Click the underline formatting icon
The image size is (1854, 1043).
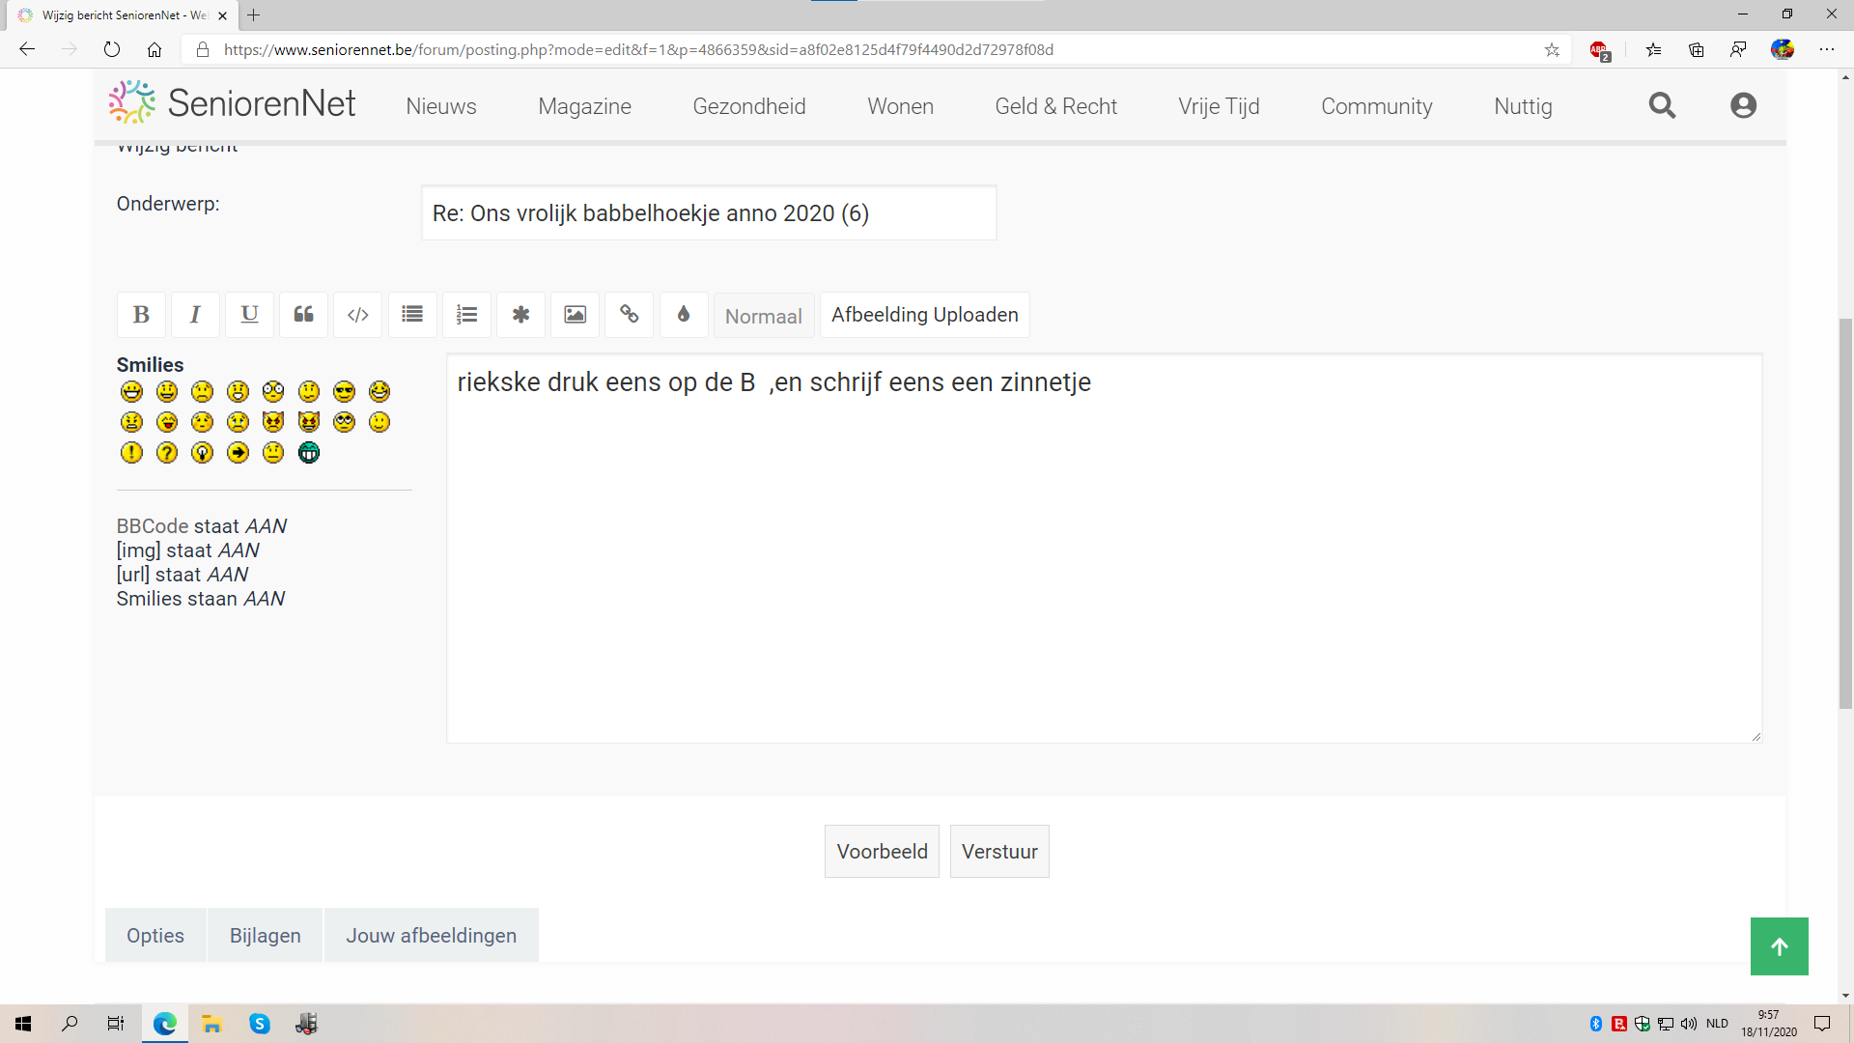click(249, 315)
